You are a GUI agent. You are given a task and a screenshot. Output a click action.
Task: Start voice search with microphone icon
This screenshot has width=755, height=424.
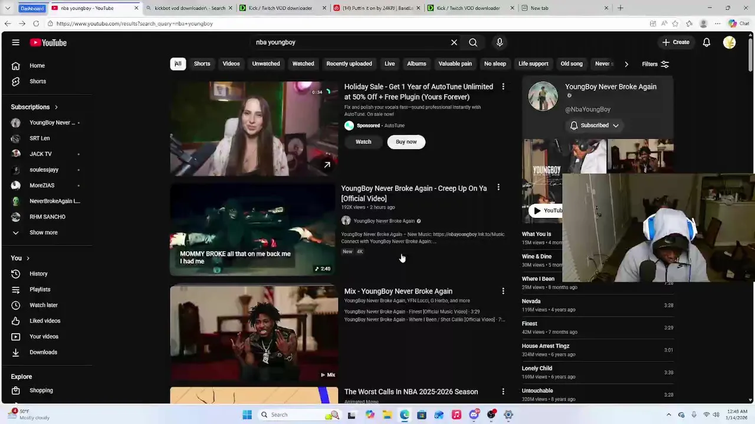pos(500,42)
